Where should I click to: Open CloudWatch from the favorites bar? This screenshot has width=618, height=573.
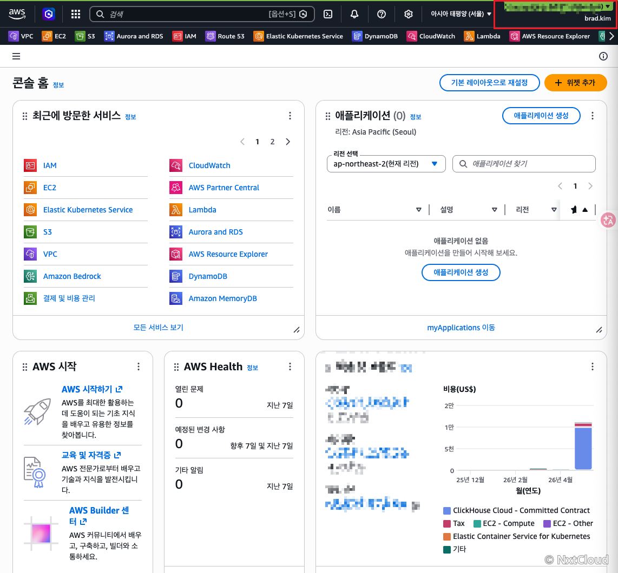coord(431,36)
